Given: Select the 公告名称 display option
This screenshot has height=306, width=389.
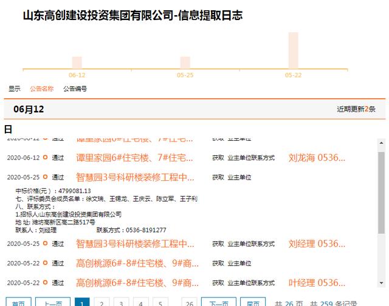Looking at the screenshot, I should tap(42, 89).
